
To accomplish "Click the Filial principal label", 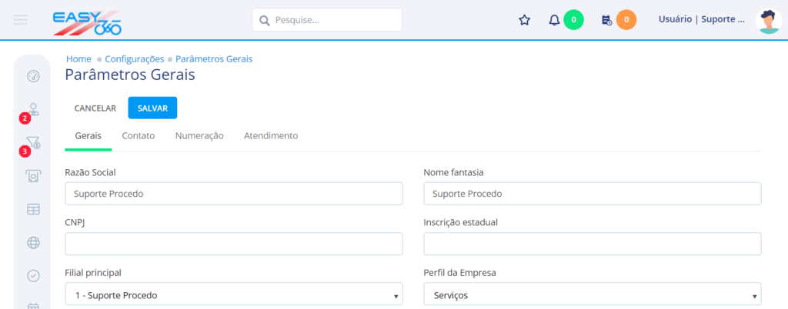I will [93, 273].
